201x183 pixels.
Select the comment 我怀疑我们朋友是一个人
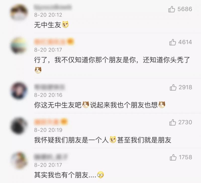pos(71,140)
